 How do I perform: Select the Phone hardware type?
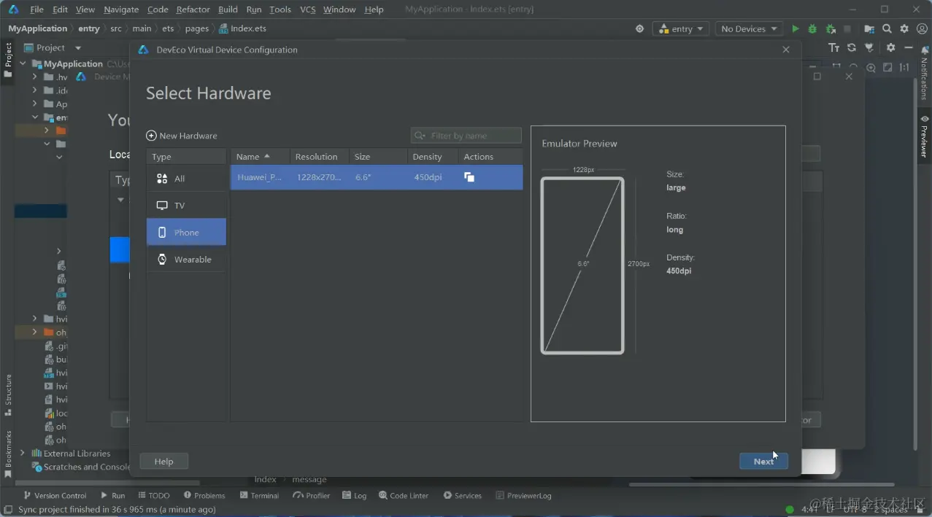(x=186, y=233)
